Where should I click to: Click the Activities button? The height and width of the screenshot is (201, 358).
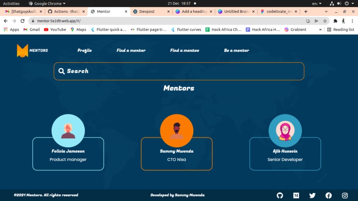[11, 4]
